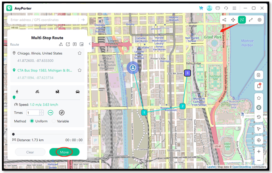Viewport: 272px width, 173px height.
Task: Open the hamburger menu
Action: coord(234,8)
